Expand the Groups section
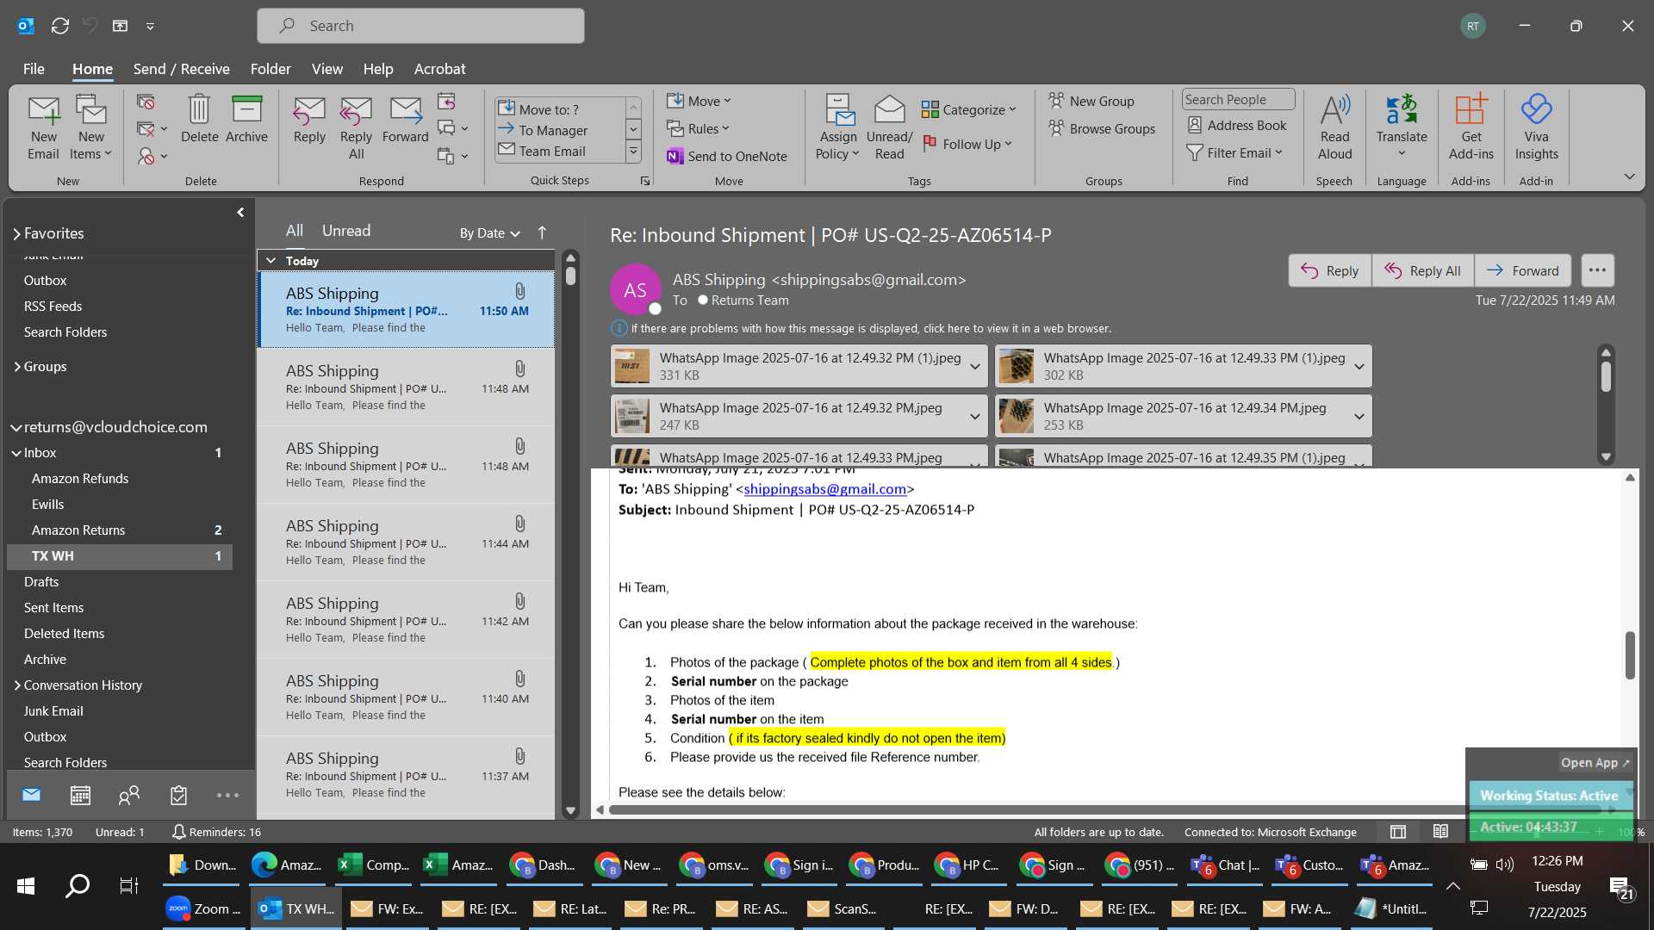 point(16,367)
